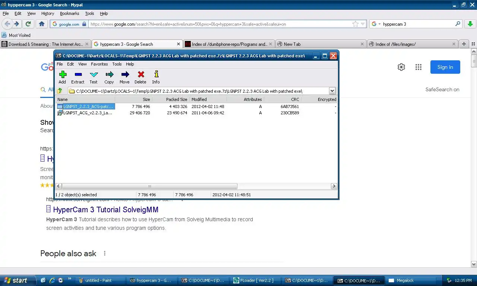The width and height of the screenshot is (477, 286).
Task: Click the 7-Zip horizontal scrollbar thumb
Action: pos(149,186)
